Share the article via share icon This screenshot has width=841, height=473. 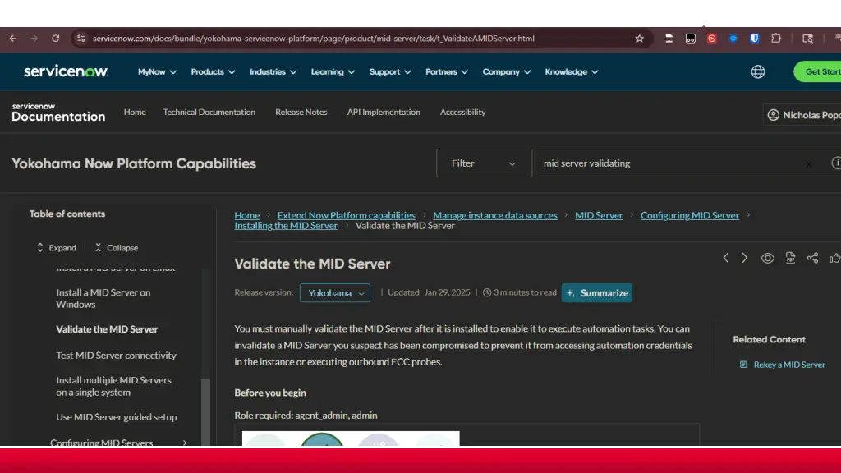click(812, 258)
